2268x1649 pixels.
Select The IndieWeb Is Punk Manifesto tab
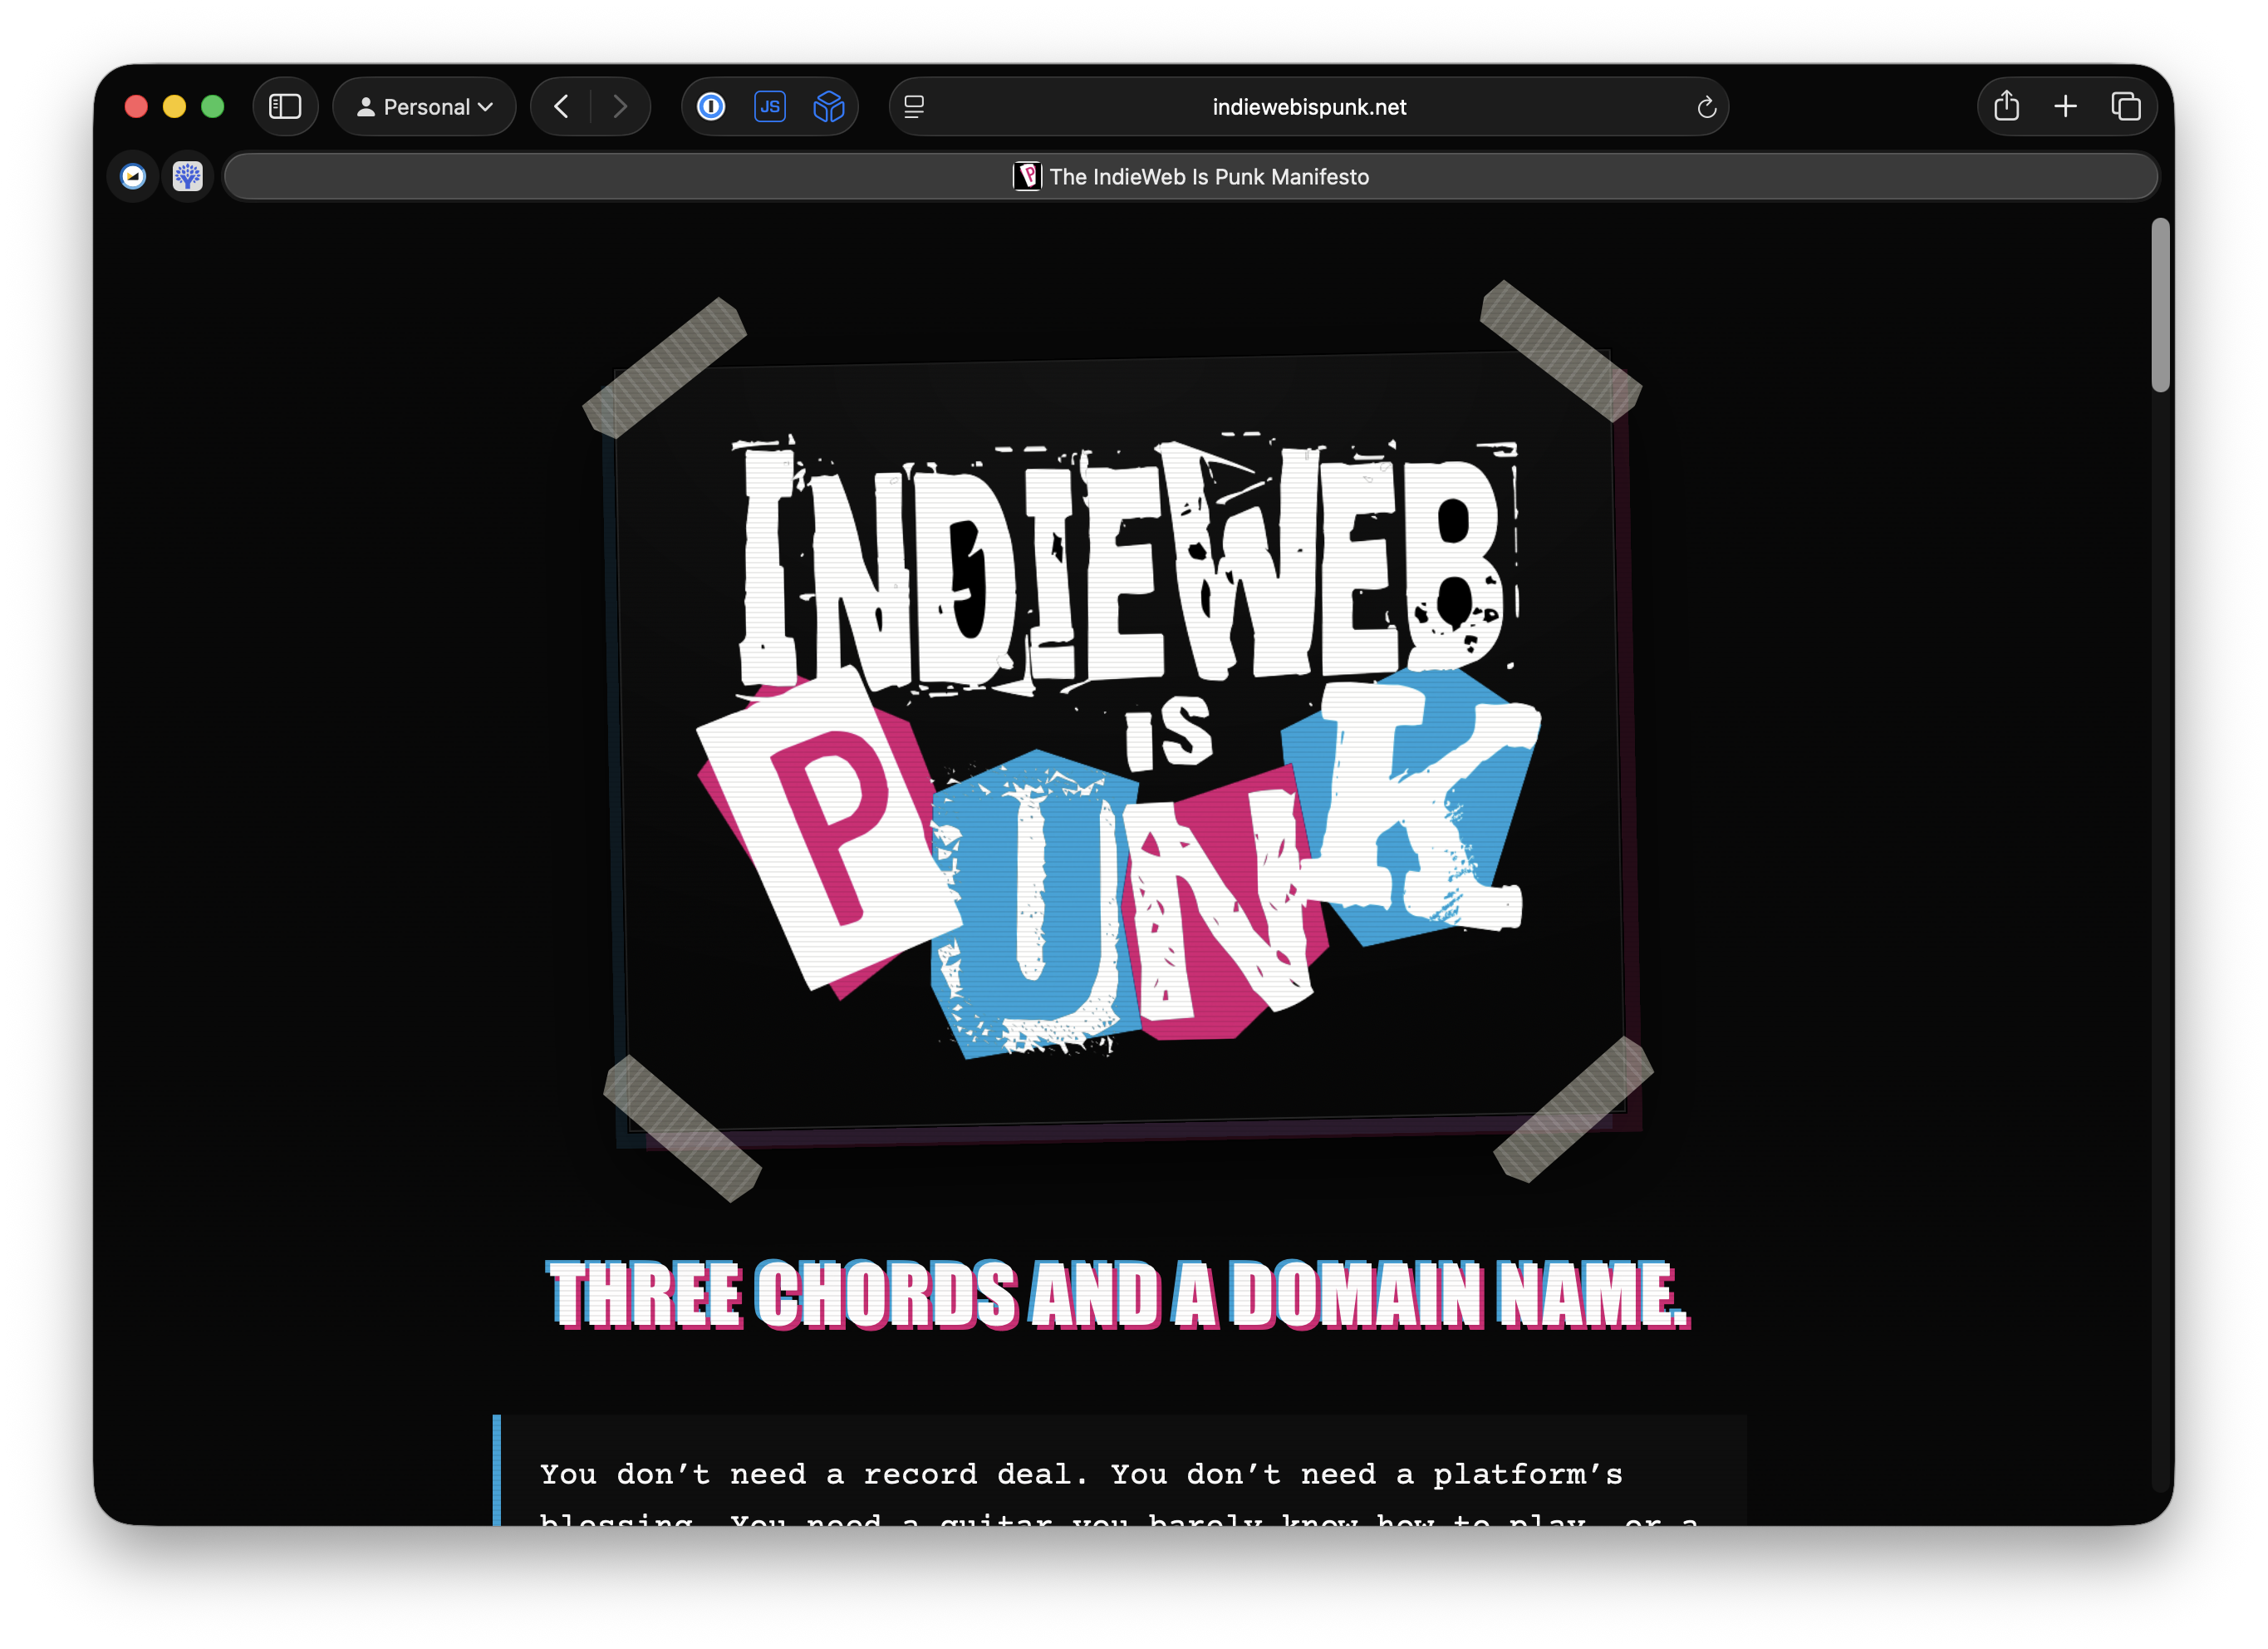click(1190, 176)
